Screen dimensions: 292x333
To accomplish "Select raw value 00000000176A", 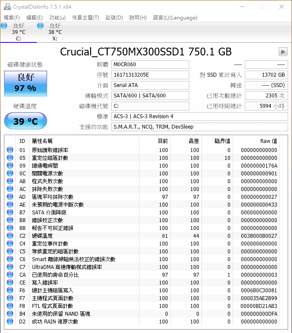I will 259,166.
